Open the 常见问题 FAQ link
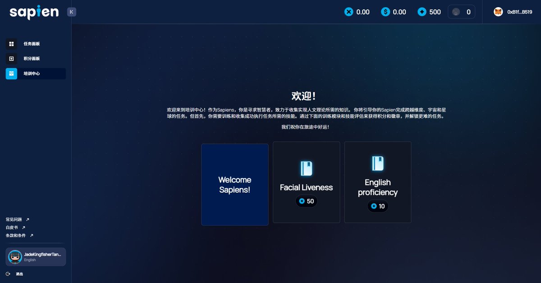The width and height of the screenshot is (541, 283). click(x=14, y=220)
